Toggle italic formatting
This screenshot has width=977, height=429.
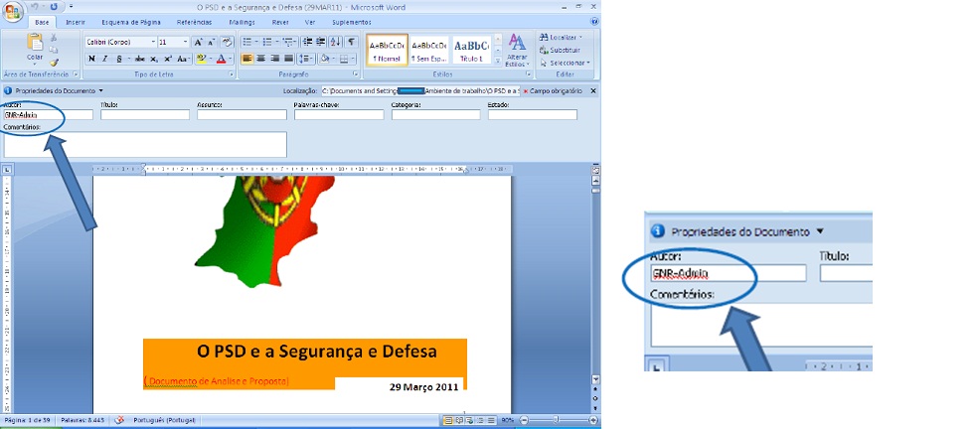[104, 59]
